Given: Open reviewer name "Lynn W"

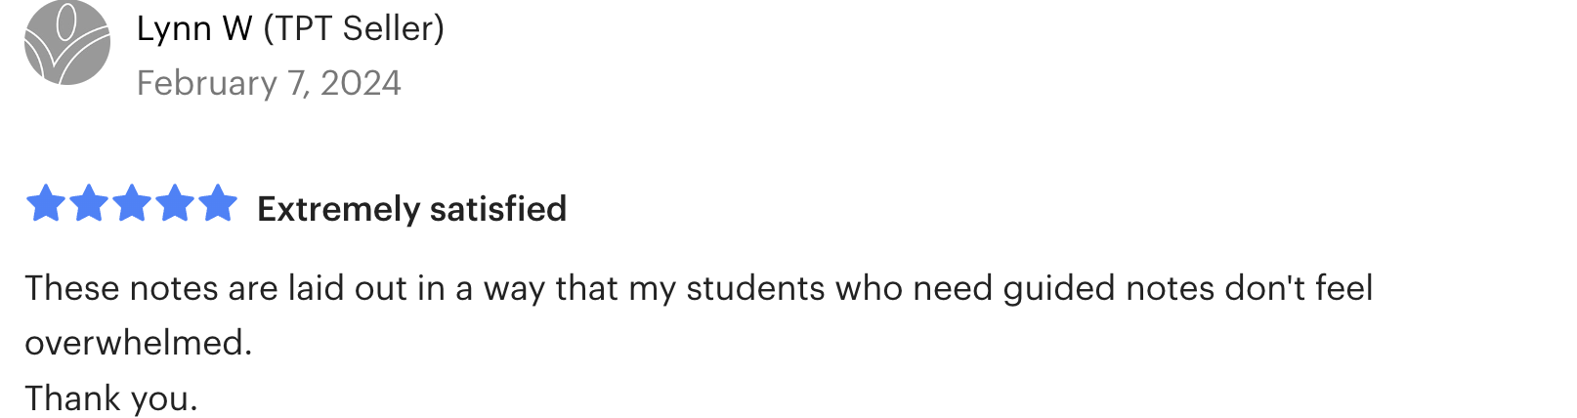Looking at the screenshot, I should pyautogui.click(x=194, y=28).
